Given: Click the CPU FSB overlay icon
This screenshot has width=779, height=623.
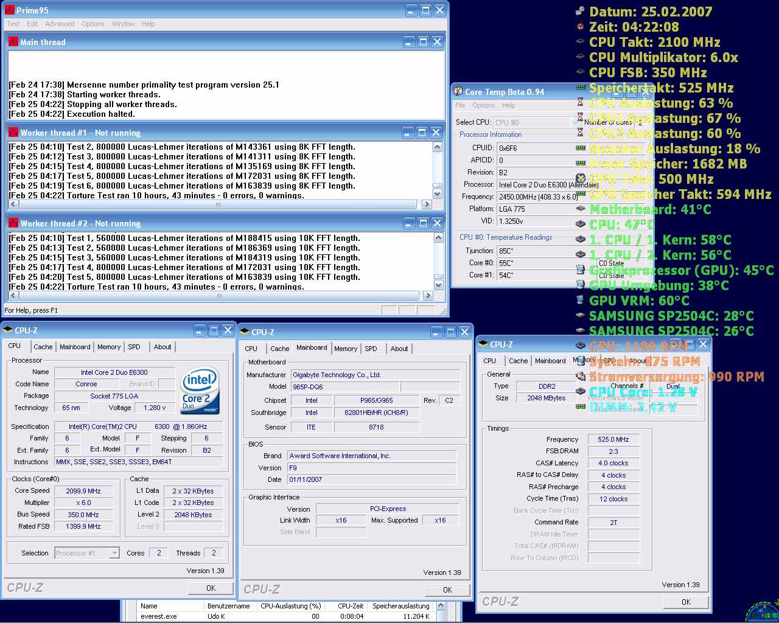Looking at the screenshot, I should (x=580, y=72).
